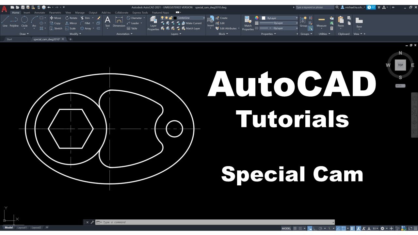The width and height of the screenshot is (418, 235).
Task: Click the Save icon in Quick Access toolbar
Action: pyautogui.click(x=23, y=7)
